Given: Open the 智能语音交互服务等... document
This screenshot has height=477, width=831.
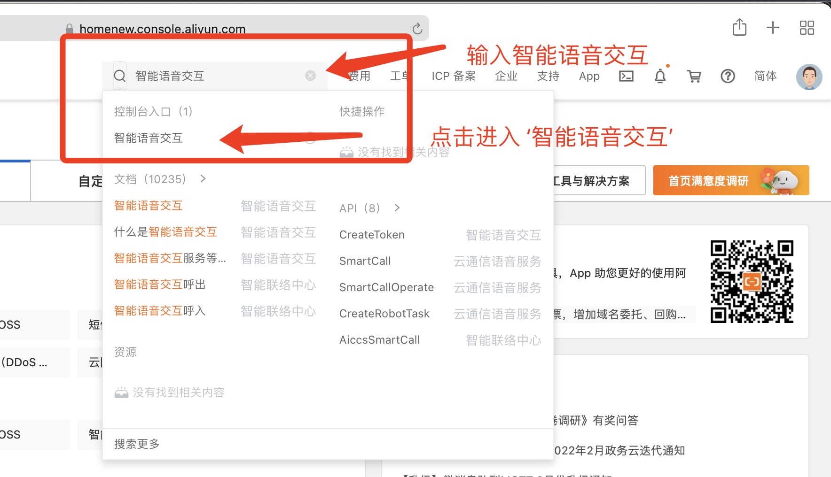Looking at the screenshot, I should coord(170,258).
